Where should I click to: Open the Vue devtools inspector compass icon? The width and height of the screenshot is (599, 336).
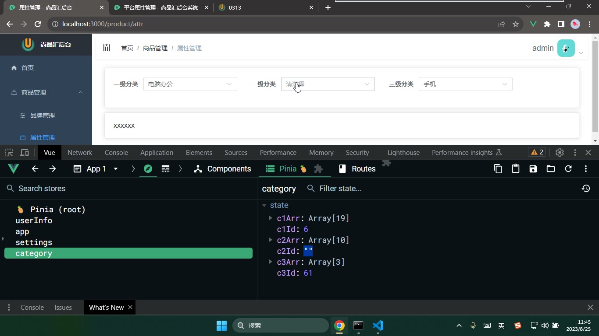[148, 169]
